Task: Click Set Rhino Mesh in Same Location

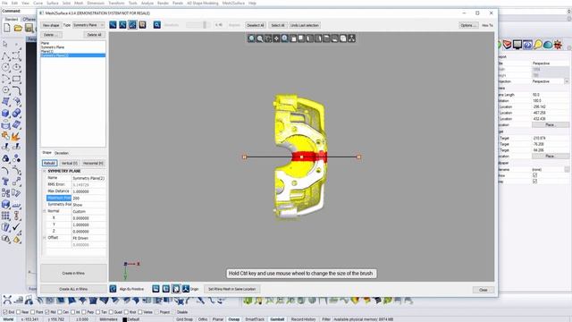Action: [232, 289]
